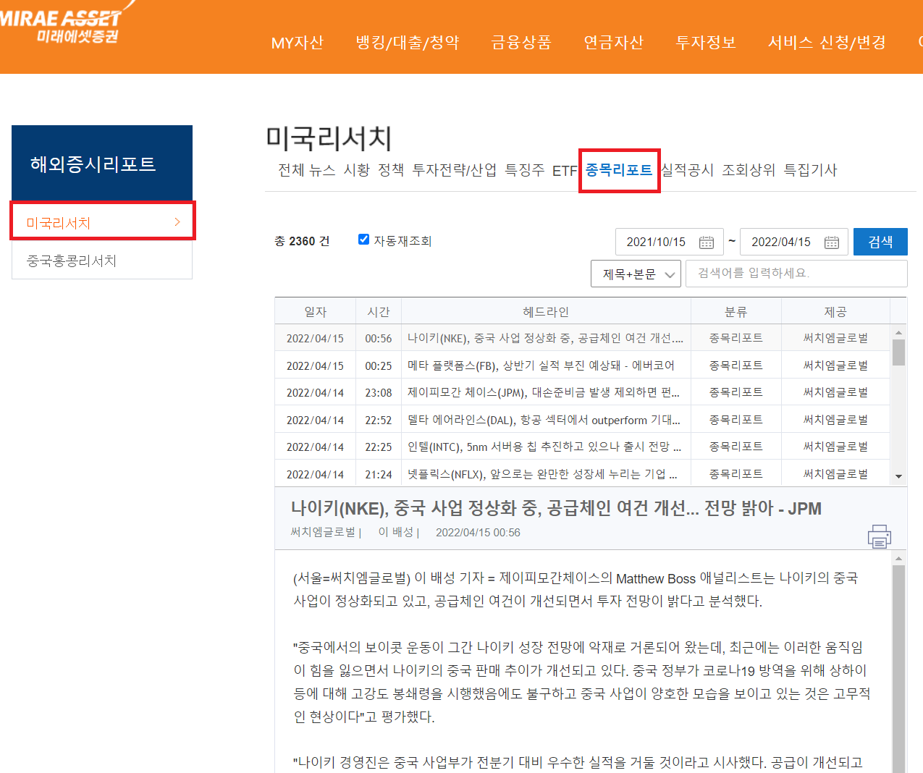Click the news list scrollbar thumb
923x773 pixels.
(x=898, y=352)
